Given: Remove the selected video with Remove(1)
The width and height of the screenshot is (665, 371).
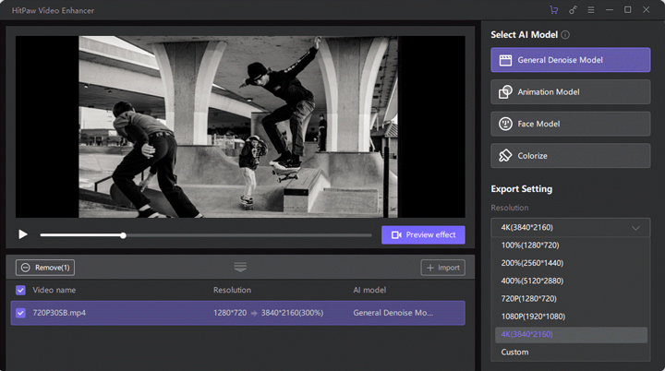Looking at the screenshot, I should pos(45,268).
